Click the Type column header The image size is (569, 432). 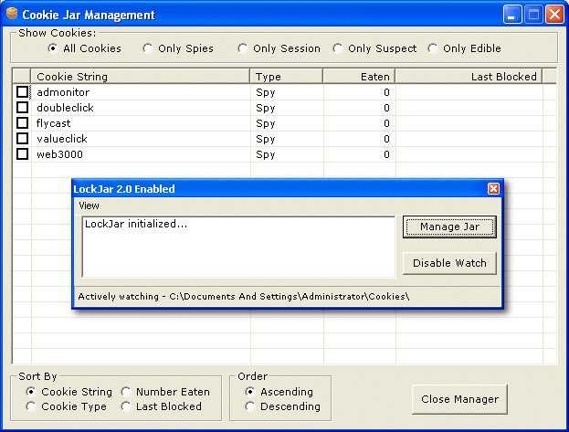click(286, 77)
